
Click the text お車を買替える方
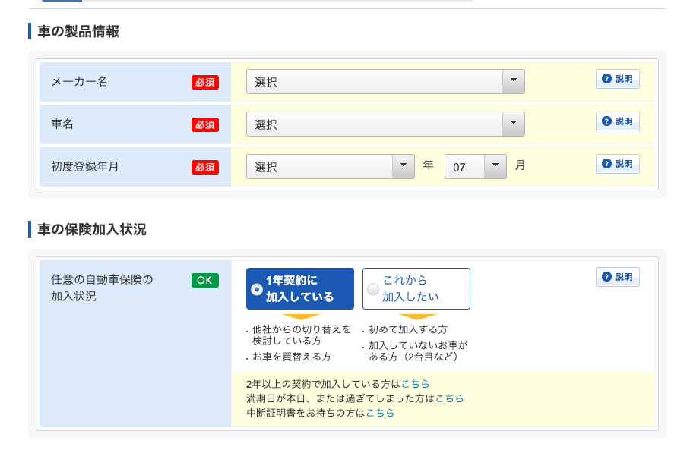point(292,357)
